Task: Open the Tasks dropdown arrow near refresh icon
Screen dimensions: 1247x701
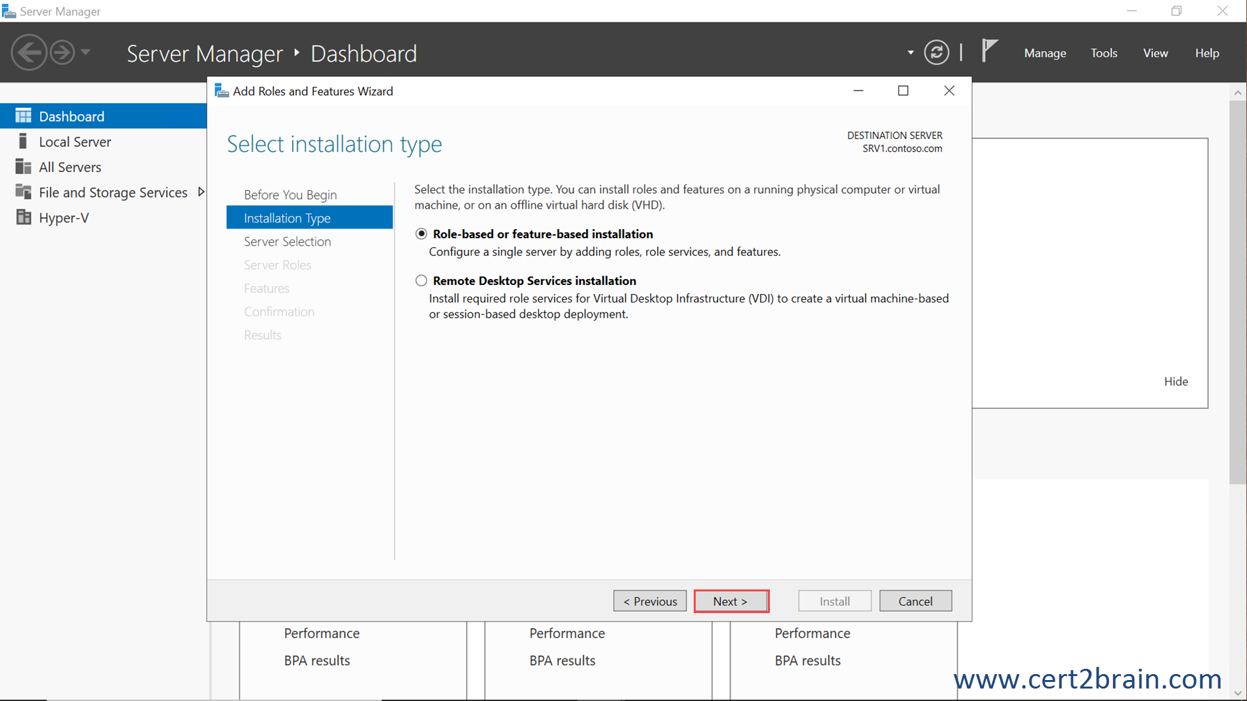Action: click(x=910, y=52)
